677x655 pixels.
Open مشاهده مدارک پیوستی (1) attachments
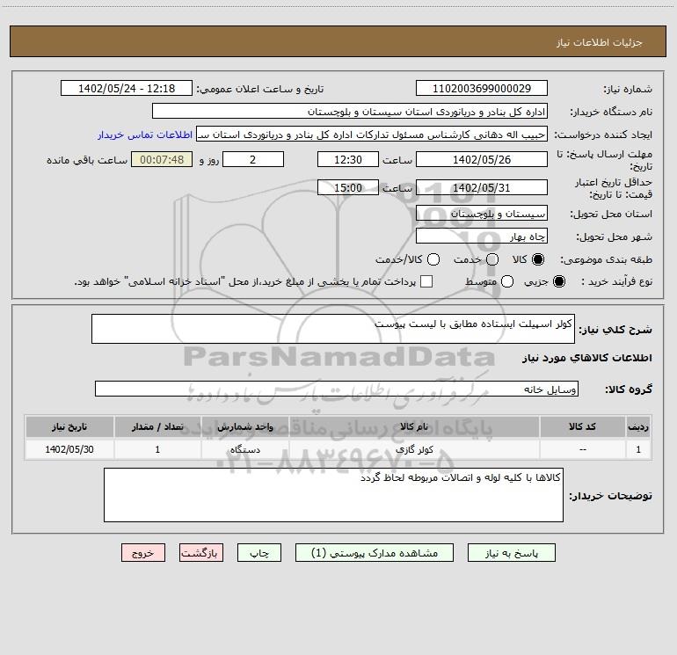375,553
